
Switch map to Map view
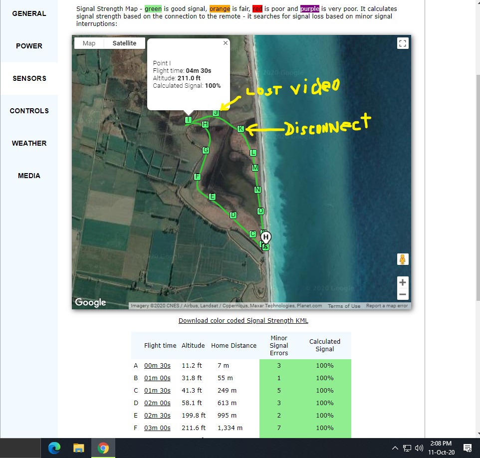89,43
